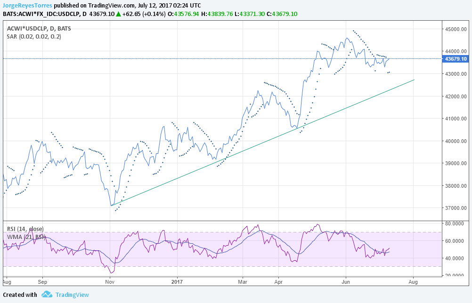The width and height of the screenshot is (472, 303).
Task: Click the Nov label on time axis
Action: (x=110, y=282)
